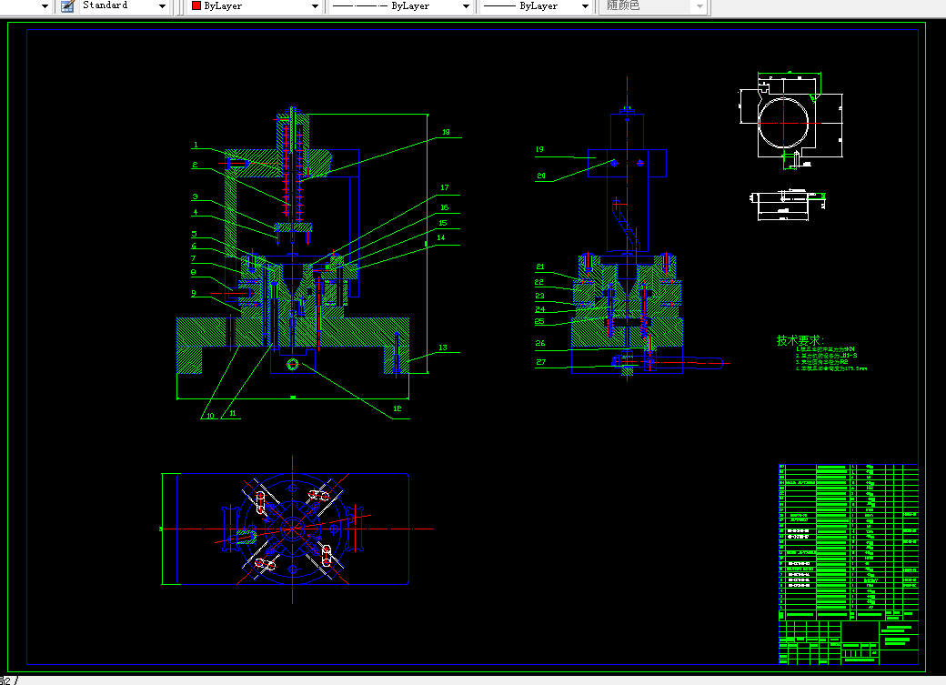Open the greyed plot style dropdown
Image resolution: width=946 pixels, height=685 pixels.
(x=699, y=6)
